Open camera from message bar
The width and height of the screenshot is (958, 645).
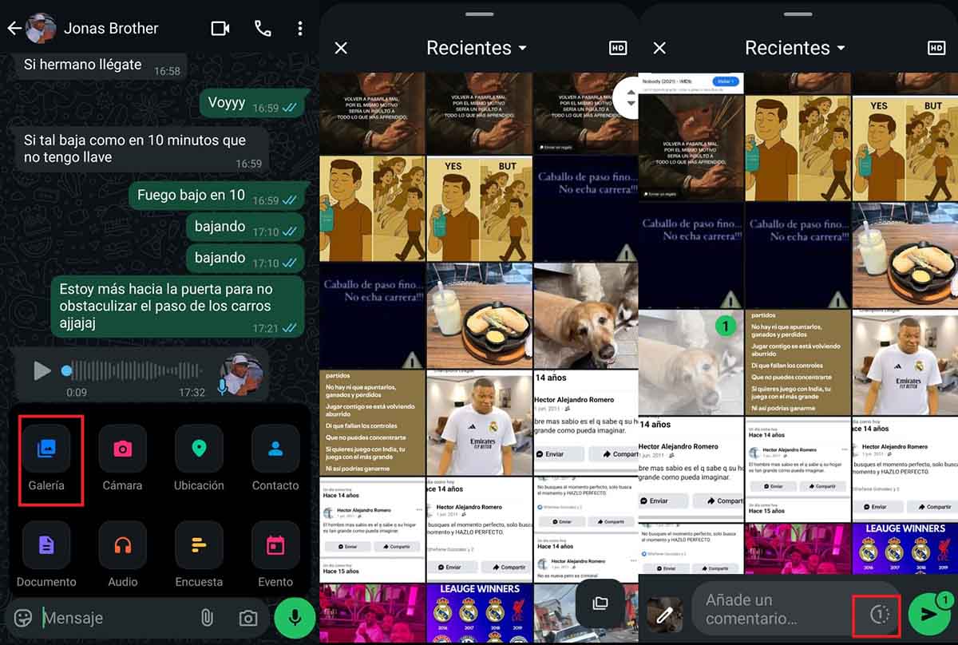click(x=248, y=618)
